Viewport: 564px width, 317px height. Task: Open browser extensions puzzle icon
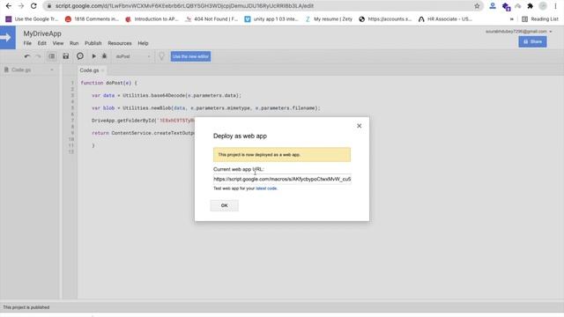tap(531, 6)
